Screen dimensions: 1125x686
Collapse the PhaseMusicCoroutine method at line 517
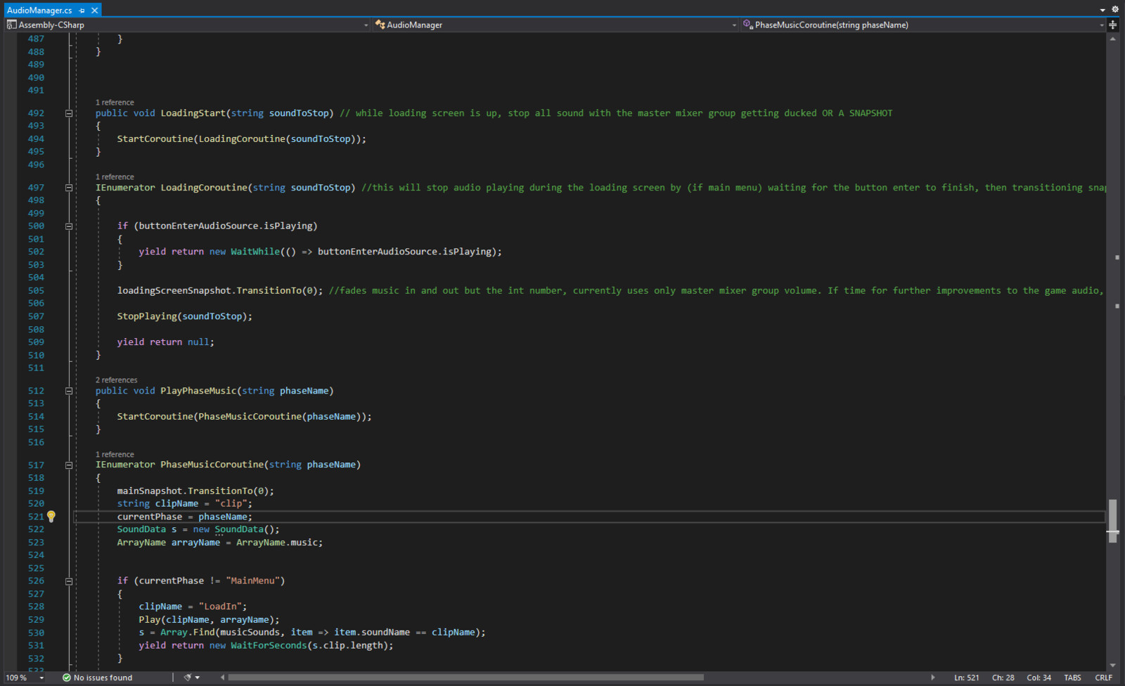(x=69, y=465)
